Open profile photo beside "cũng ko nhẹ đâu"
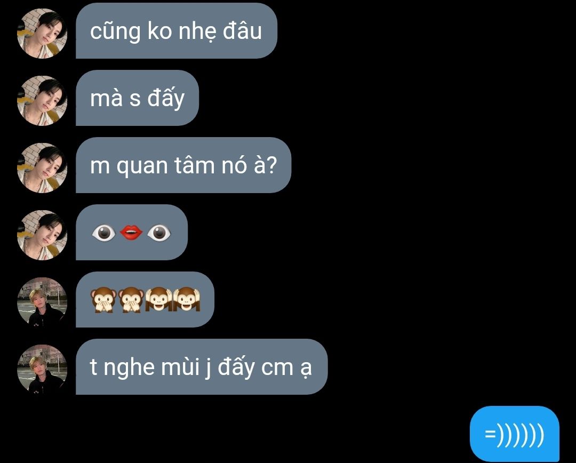This screenshot has width=576, height=463. [x=42, y=34]
